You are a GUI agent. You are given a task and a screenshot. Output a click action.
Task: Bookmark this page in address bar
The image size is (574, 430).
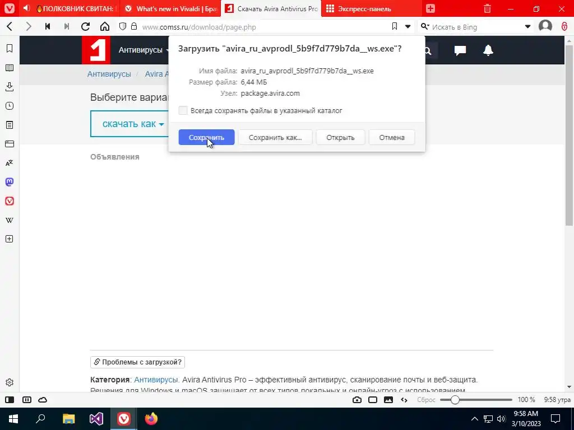click(395, 26)
